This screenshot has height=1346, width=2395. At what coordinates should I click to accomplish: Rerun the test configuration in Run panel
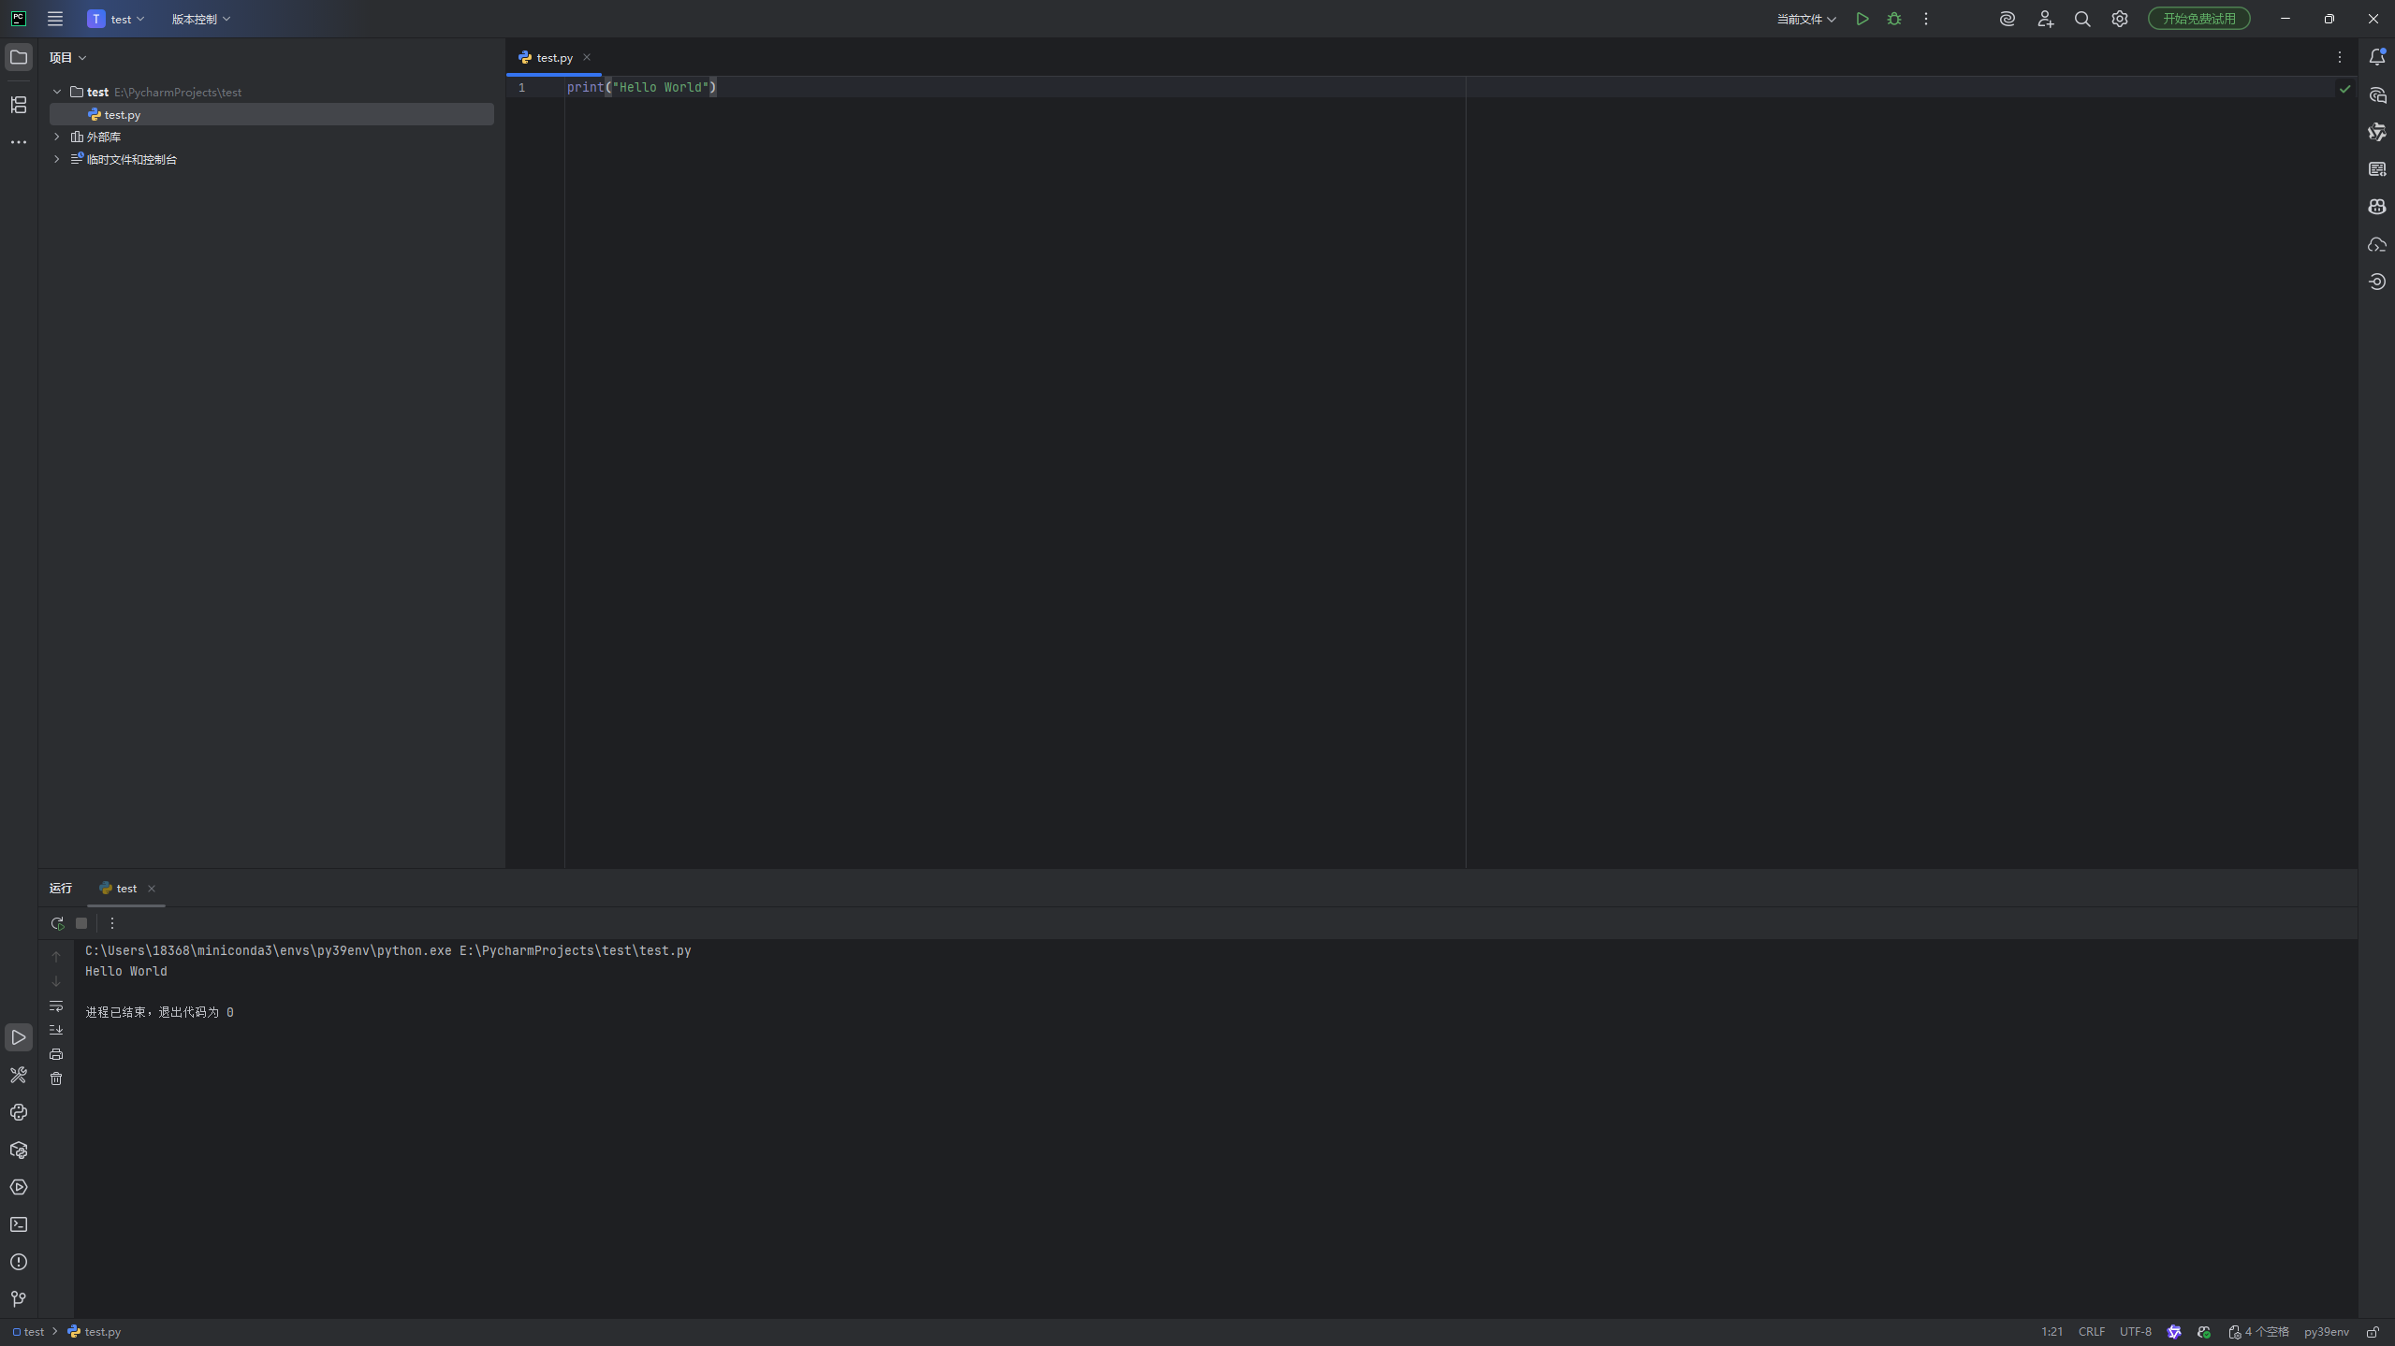tap(57, 923)
